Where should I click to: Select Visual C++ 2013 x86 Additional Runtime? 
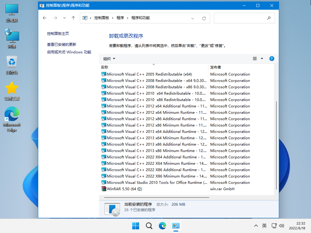pos(154,144)
